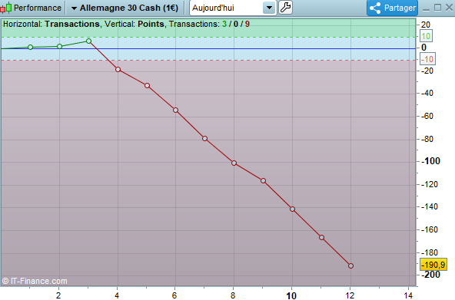Click the 20 vertical axis label
This screenshot has width=455, height=300.
click(426, 25)
